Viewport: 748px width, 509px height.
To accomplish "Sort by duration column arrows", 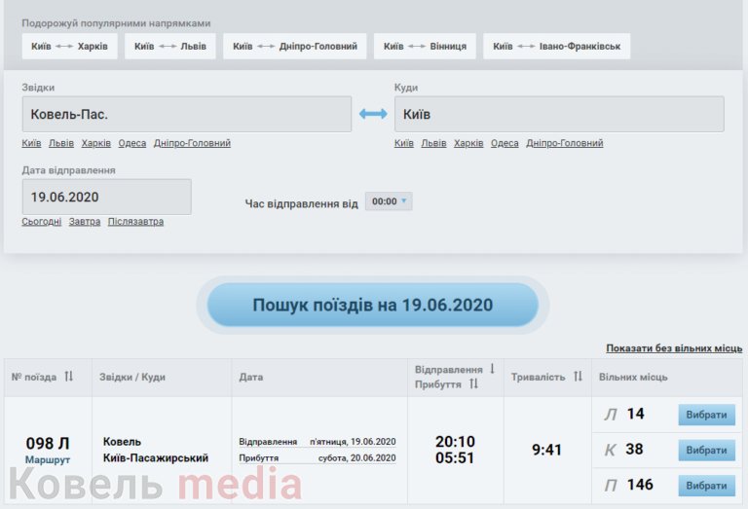I will point(578,377).
